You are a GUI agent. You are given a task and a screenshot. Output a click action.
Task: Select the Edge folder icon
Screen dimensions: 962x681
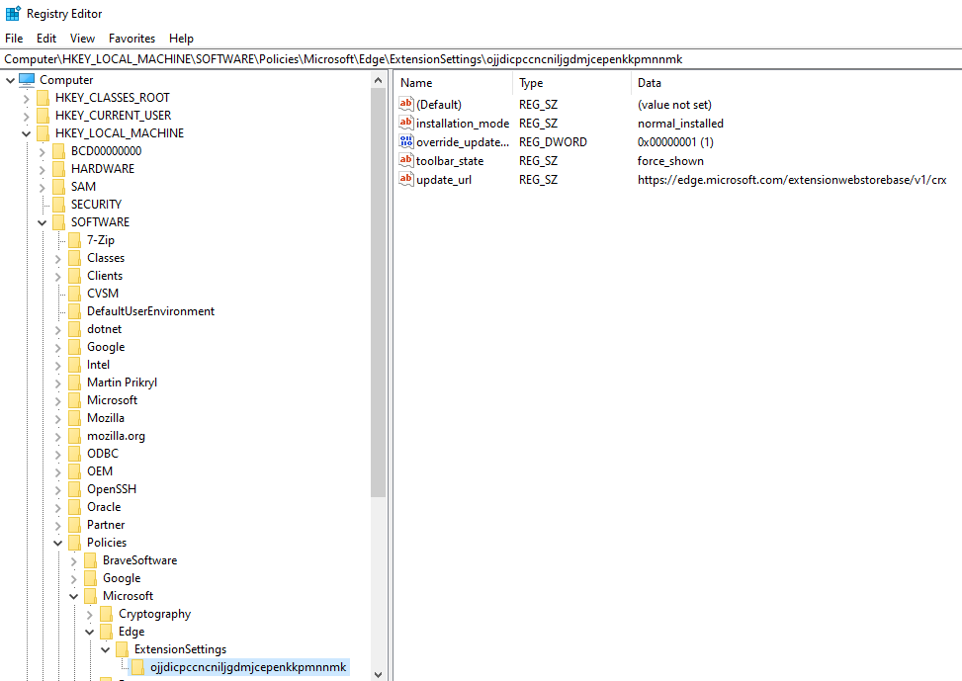[107, 632]
